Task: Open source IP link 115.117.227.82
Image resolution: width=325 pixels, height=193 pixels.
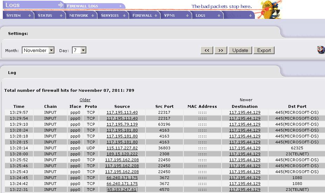Action: point(122,148)
